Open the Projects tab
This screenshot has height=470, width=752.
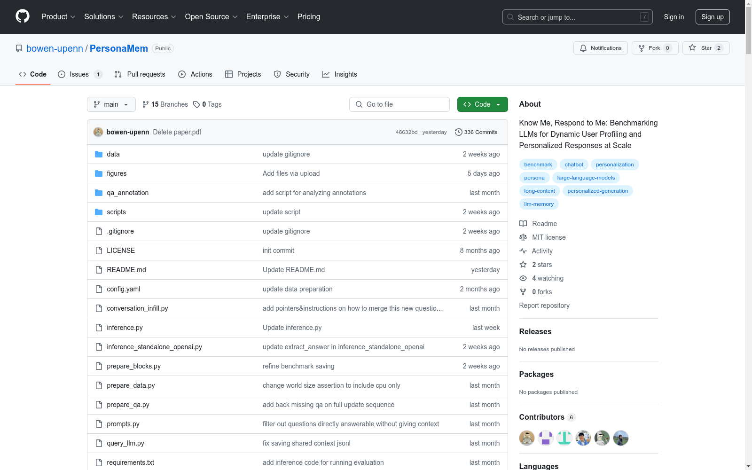243,74
